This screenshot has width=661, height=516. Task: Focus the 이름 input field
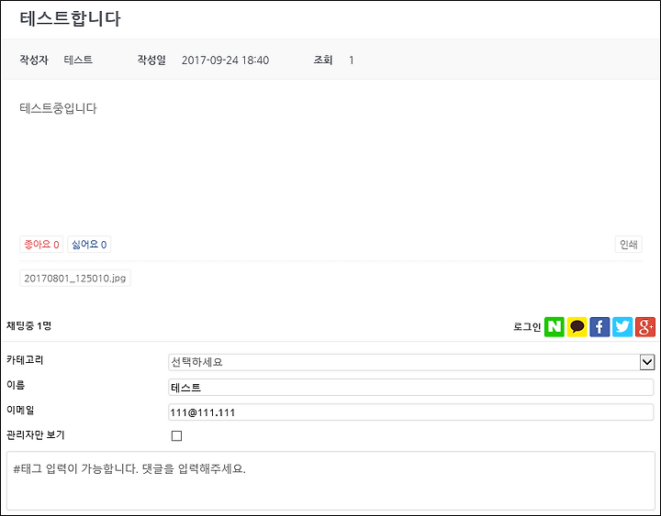(411, 387)
